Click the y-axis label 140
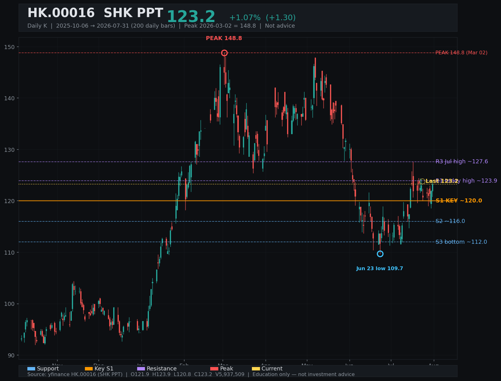Screen dimensions: 501x381 (x=10, y=98)
